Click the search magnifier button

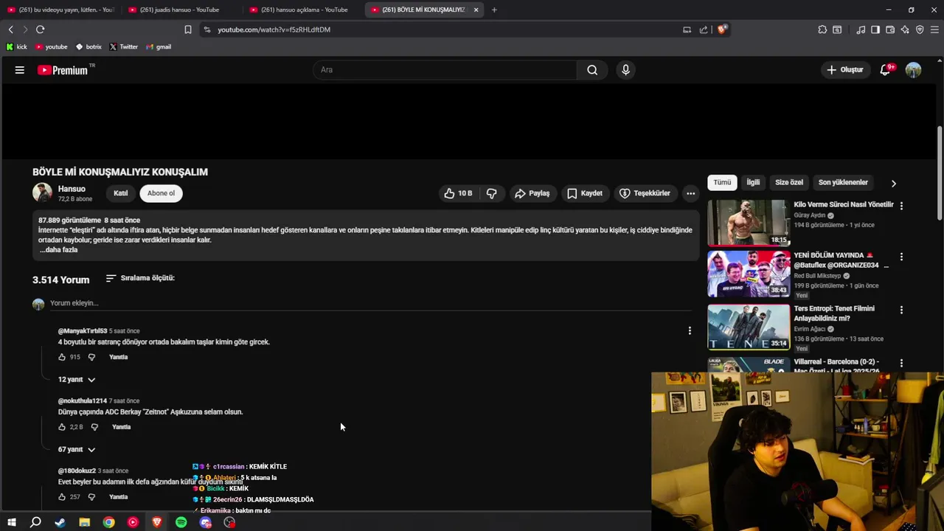(592, 70)
